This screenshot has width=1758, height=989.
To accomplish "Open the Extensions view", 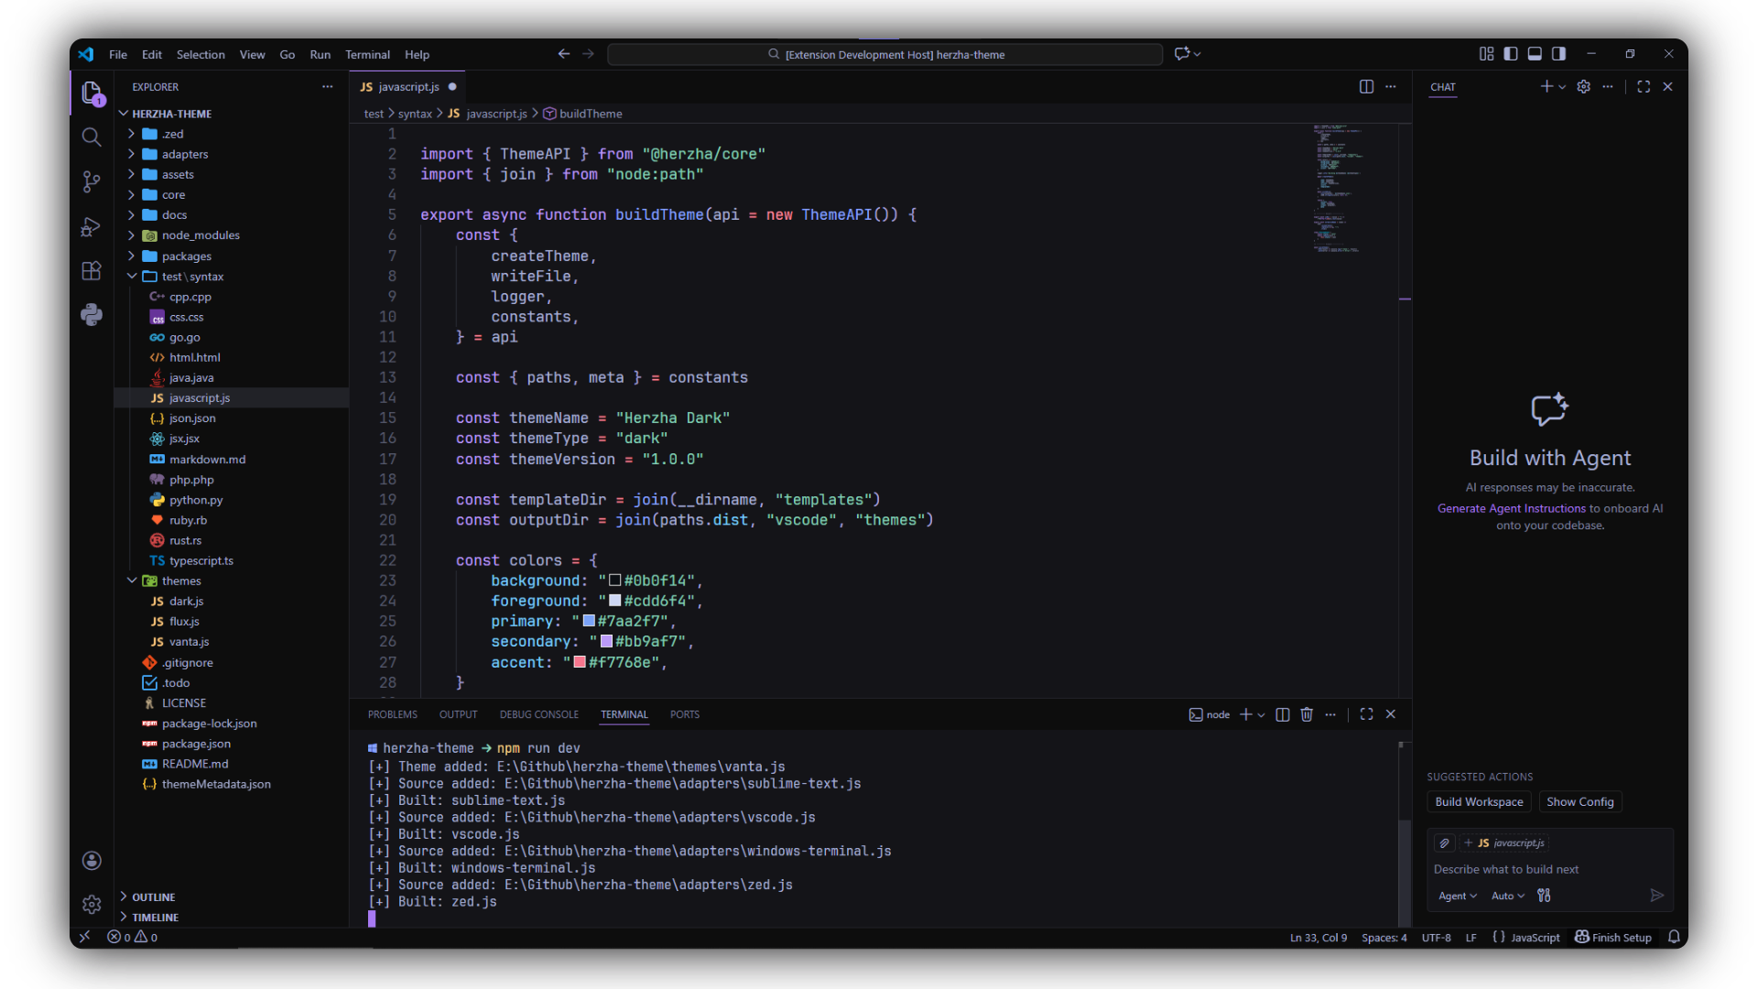I will (x=91, y=271).
